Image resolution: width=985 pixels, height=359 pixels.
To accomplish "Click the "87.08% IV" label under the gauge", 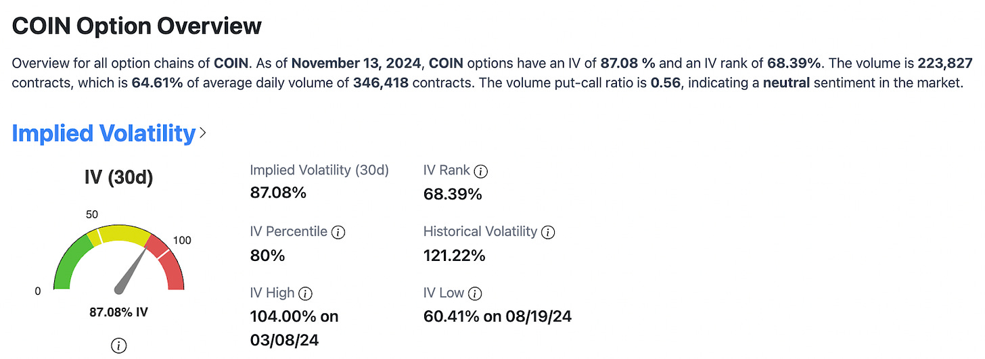I will [118, 312].
